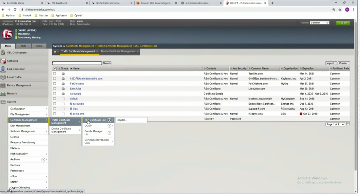Viewport: 360px width, 194px height.
Task: Click the Create... button
Action: [344, 63]
